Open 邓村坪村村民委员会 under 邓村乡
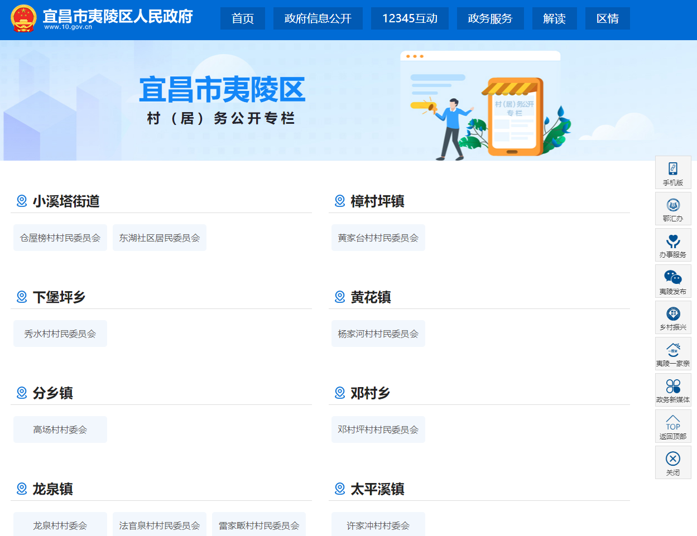697x536 pixels. pos(378,429)
